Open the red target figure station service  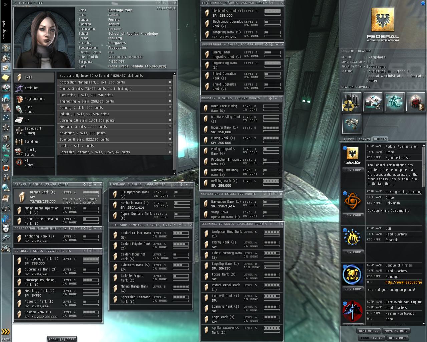pyautogui.click(x=415, y=102)
